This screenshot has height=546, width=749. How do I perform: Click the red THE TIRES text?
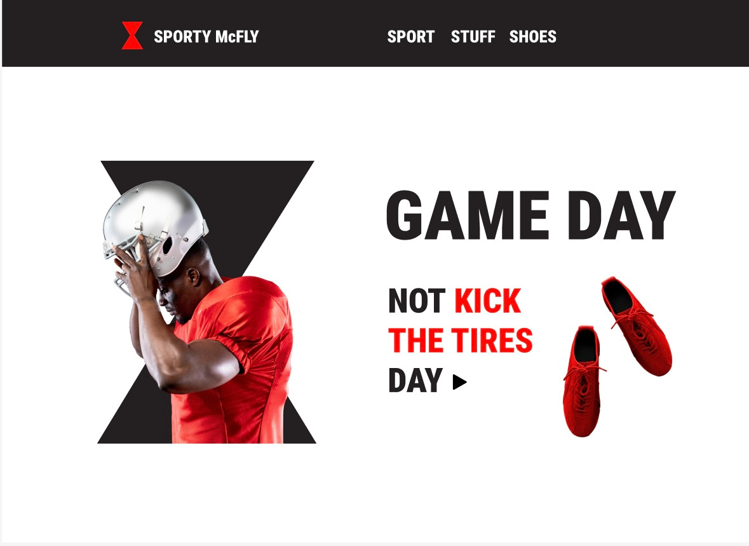coord(461,341)
